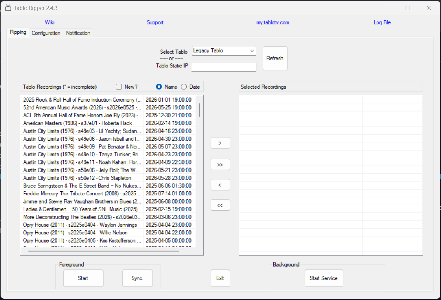Minimize the Tablo Ripper window
The image size is (441, 300).
pos(386,8)
